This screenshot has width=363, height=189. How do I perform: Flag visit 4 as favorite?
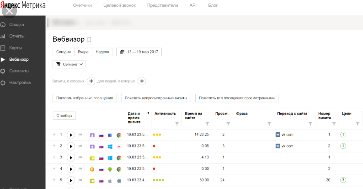click(x=80, y=169)
